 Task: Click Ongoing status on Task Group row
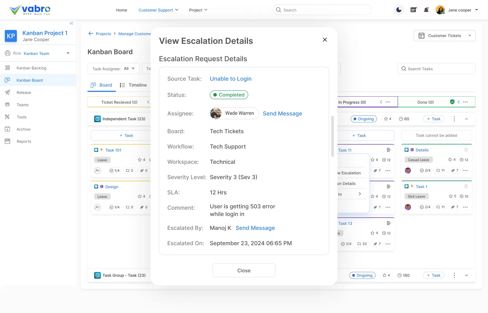click(x=363, y=275)
